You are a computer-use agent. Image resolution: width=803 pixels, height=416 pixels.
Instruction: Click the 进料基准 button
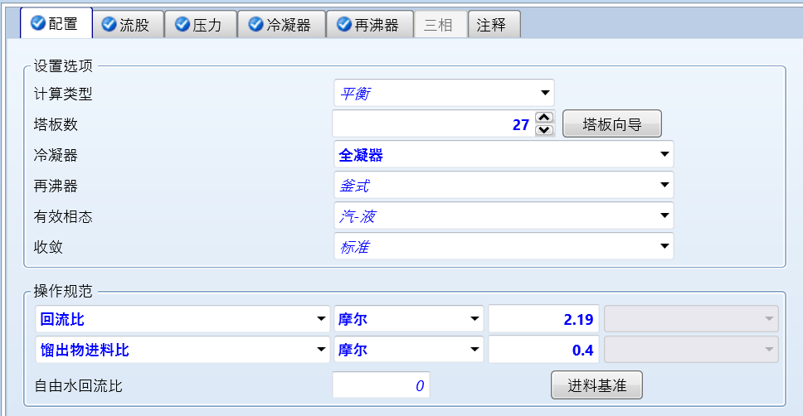tap(596, 385)
